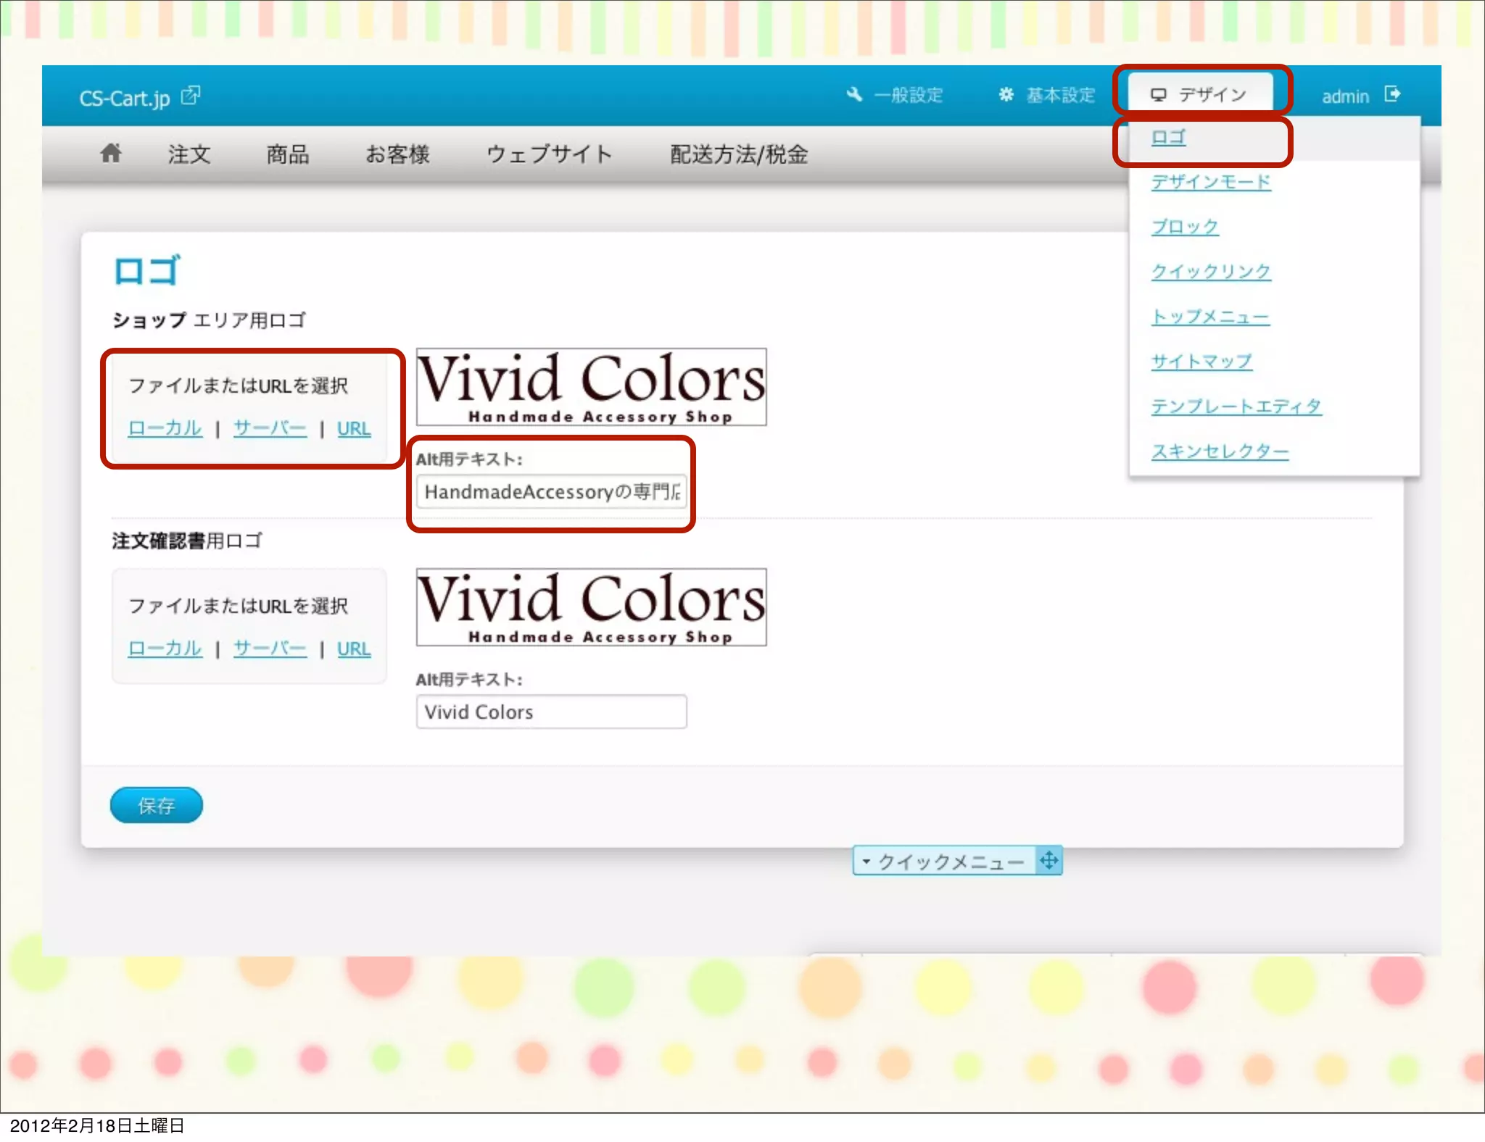Click サーバー link for order confirmation logo

(x=270, y=649)
